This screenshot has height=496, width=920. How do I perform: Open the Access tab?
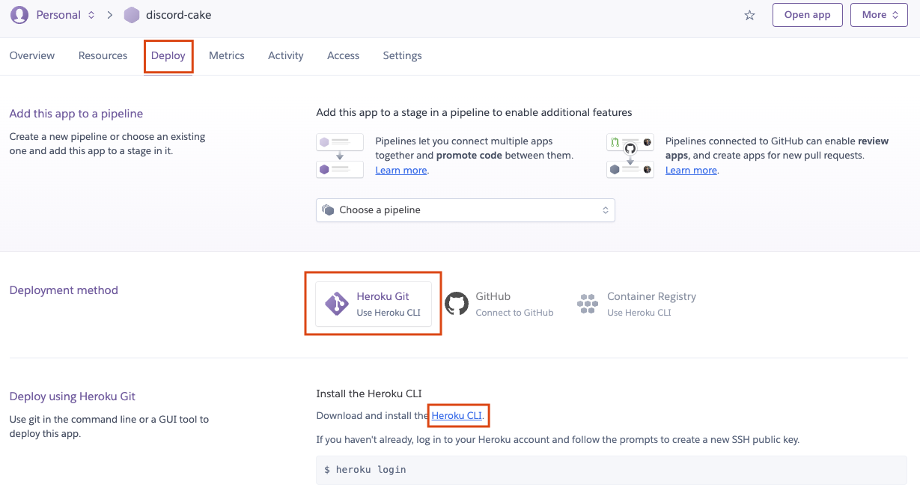[343, 55]
